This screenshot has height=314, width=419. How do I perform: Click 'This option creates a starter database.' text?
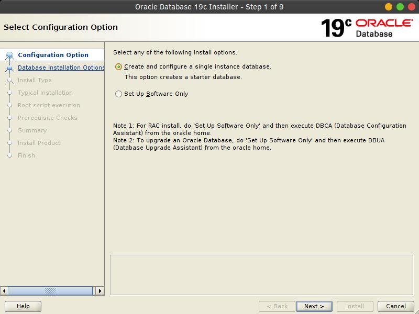183,77
